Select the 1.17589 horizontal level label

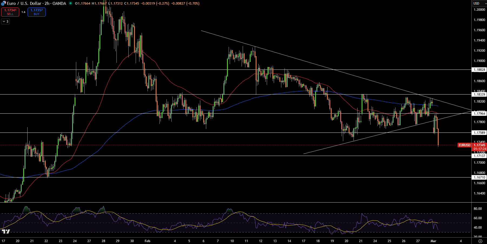pos(479,133)
